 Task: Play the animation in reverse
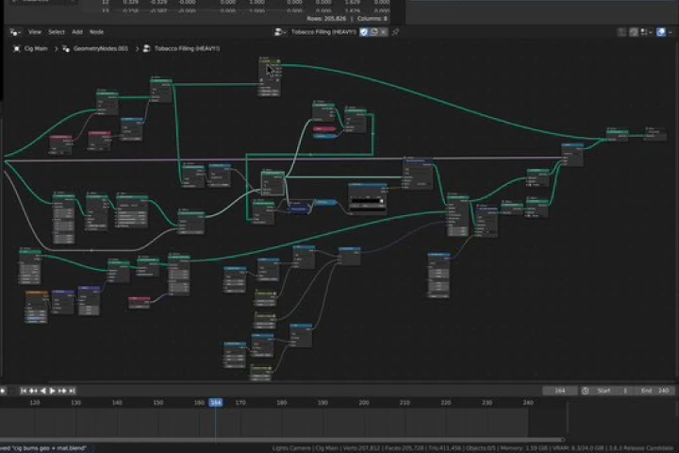coord(42,391)
